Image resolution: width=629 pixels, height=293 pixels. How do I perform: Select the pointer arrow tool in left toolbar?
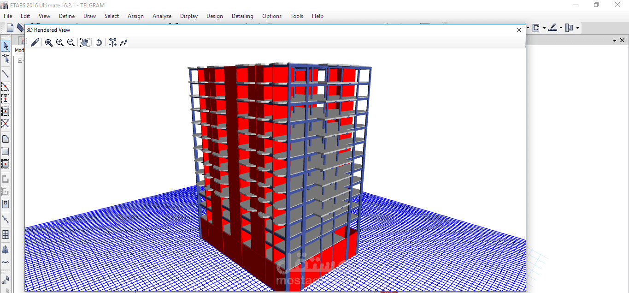click(6, 46)
